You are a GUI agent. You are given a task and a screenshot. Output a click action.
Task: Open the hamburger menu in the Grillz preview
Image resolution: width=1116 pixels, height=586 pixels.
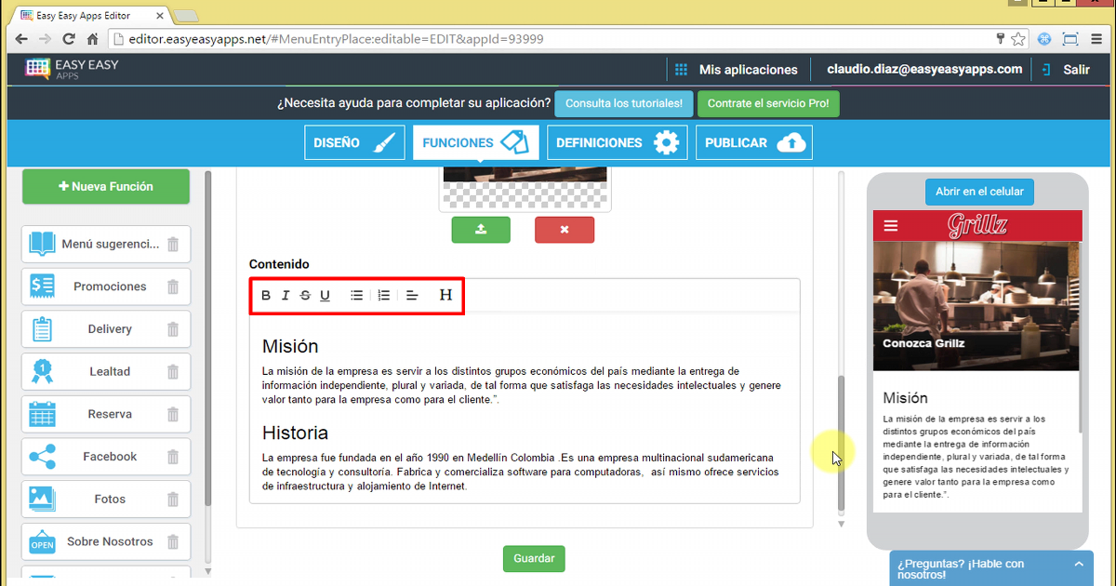(x=890, y=225)
